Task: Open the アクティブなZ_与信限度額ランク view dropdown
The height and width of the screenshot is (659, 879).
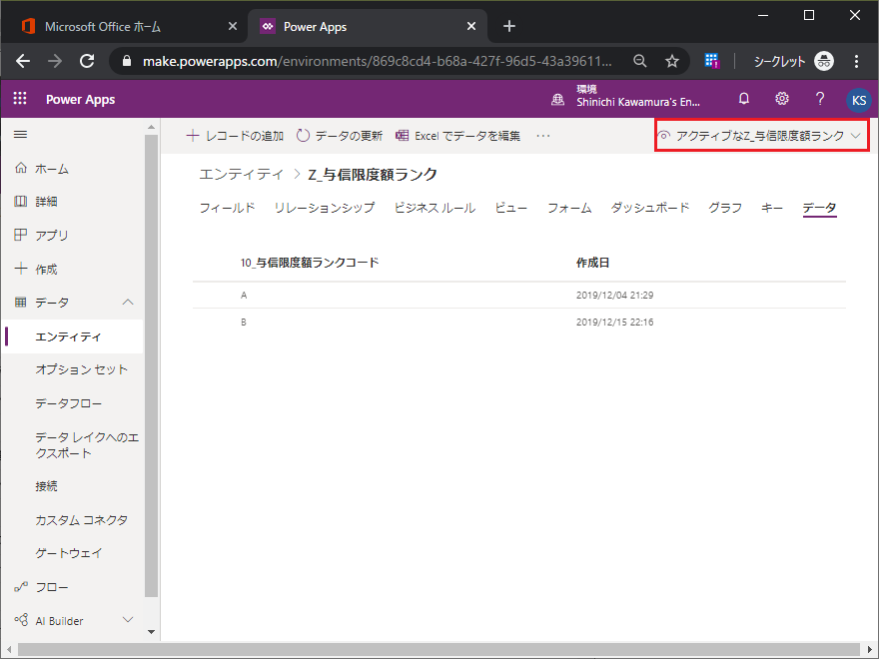Action: [761, 135]
